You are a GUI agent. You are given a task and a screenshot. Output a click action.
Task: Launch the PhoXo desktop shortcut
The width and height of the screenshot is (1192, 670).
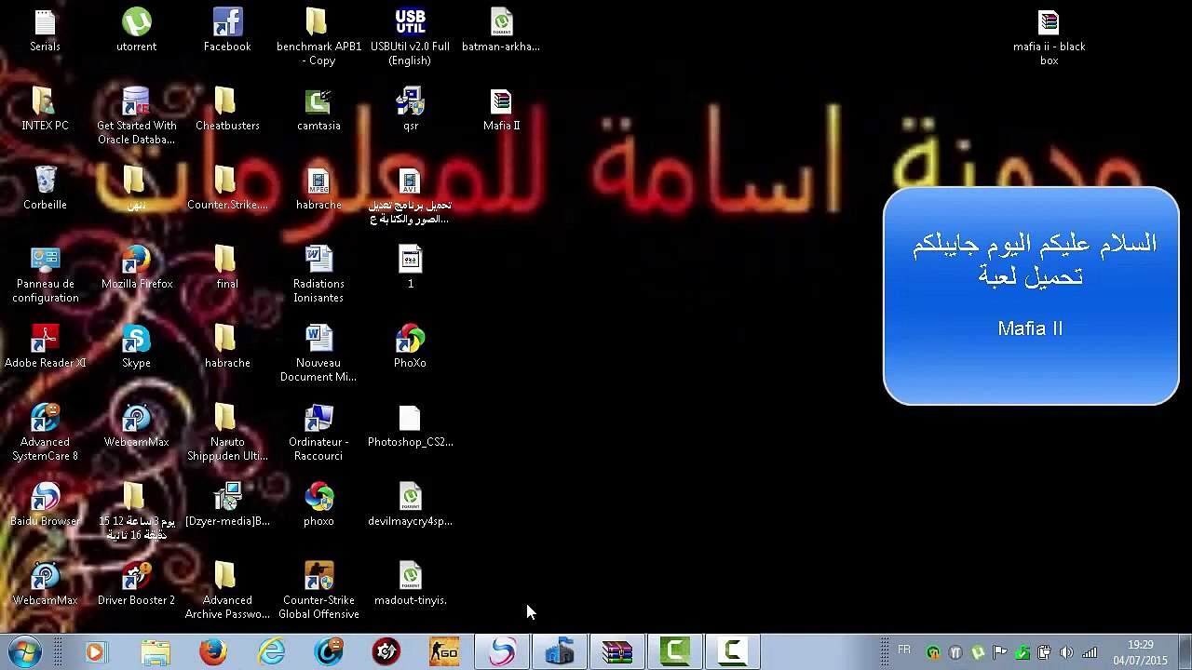click(x=410, y=347)
